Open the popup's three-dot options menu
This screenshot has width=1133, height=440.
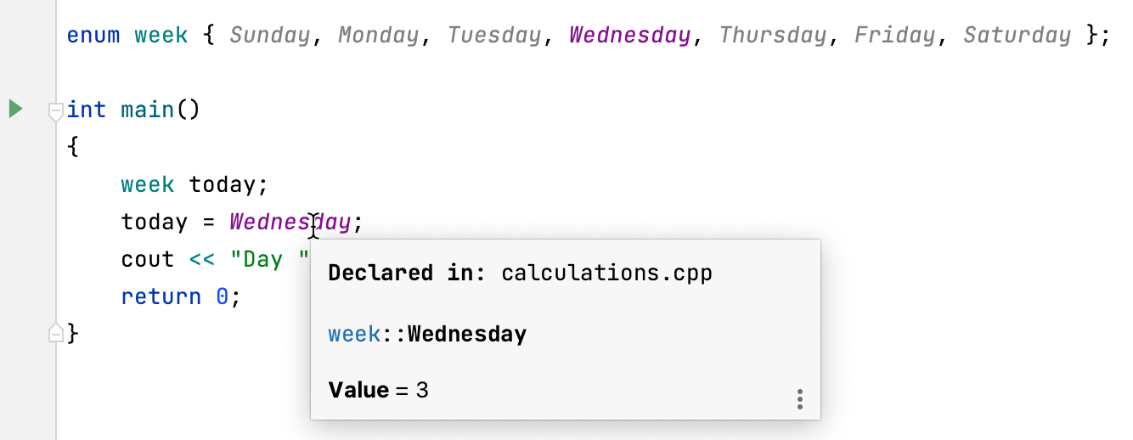(799, 399)
